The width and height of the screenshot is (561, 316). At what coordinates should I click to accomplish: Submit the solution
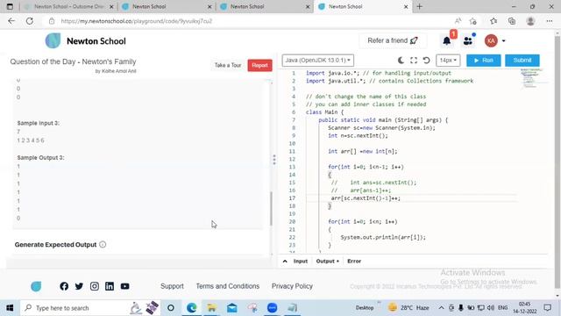coord(522,61)
